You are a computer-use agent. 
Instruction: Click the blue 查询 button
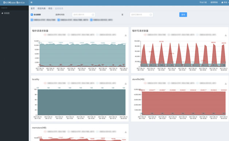point(183,15)
